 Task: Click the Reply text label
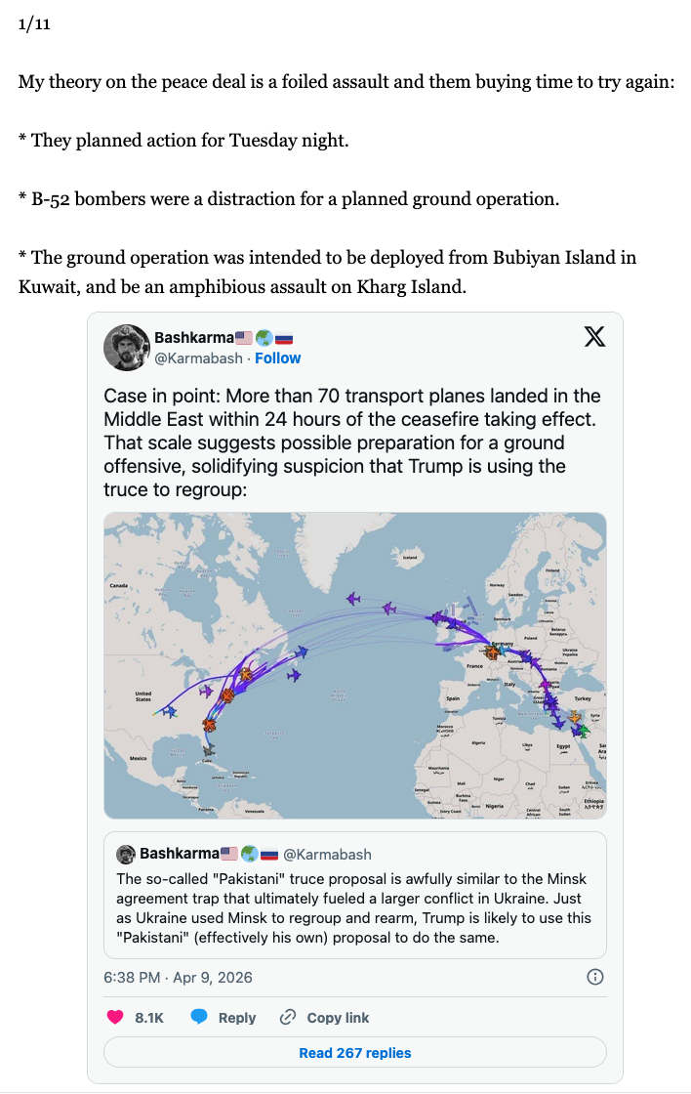(237, 1017)
